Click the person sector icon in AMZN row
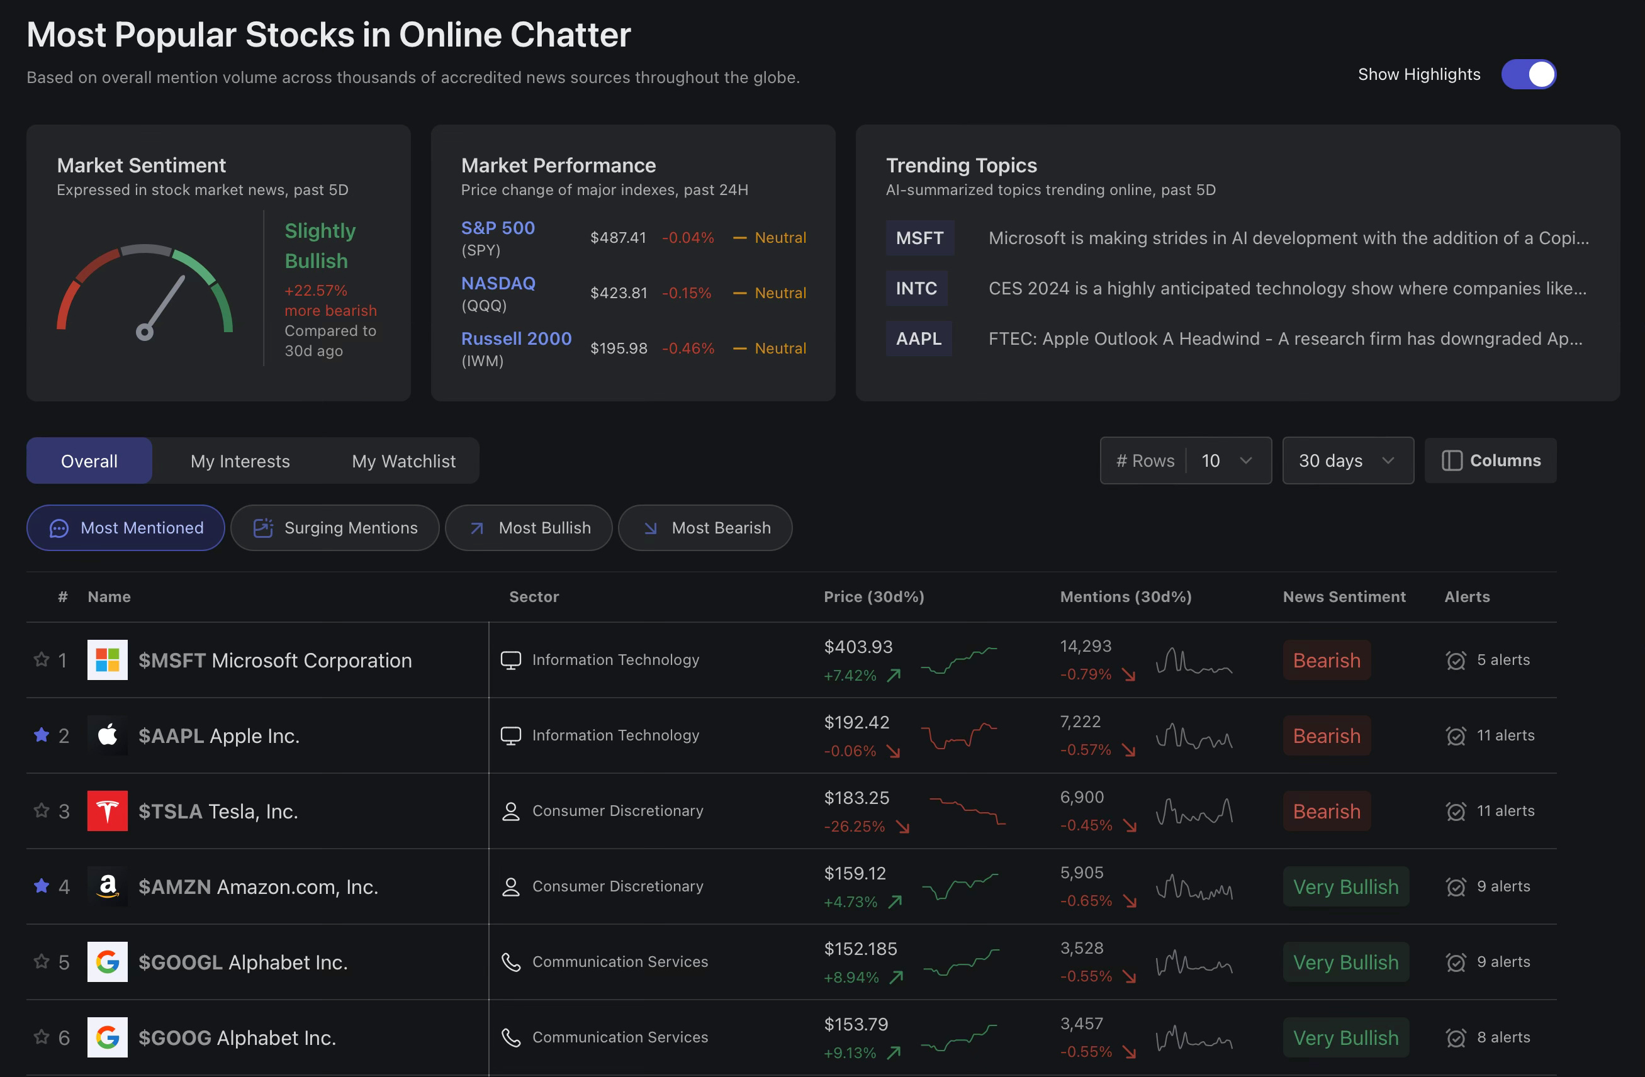 511,886
